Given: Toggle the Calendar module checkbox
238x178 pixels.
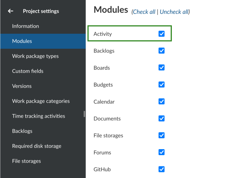Looking at the screenshot, I should 161,102.
